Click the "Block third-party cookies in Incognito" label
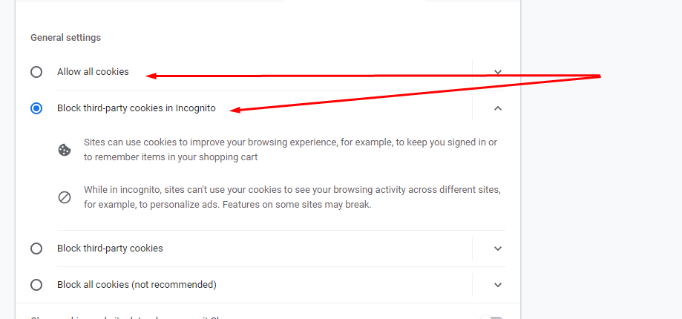This screenshot has width=682, height=319. click(137, 108)
